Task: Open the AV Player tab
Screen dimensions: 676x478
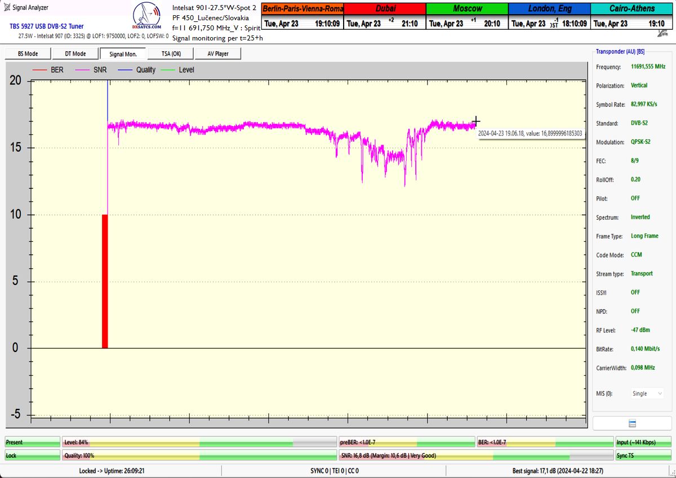Action: [218, 53]
